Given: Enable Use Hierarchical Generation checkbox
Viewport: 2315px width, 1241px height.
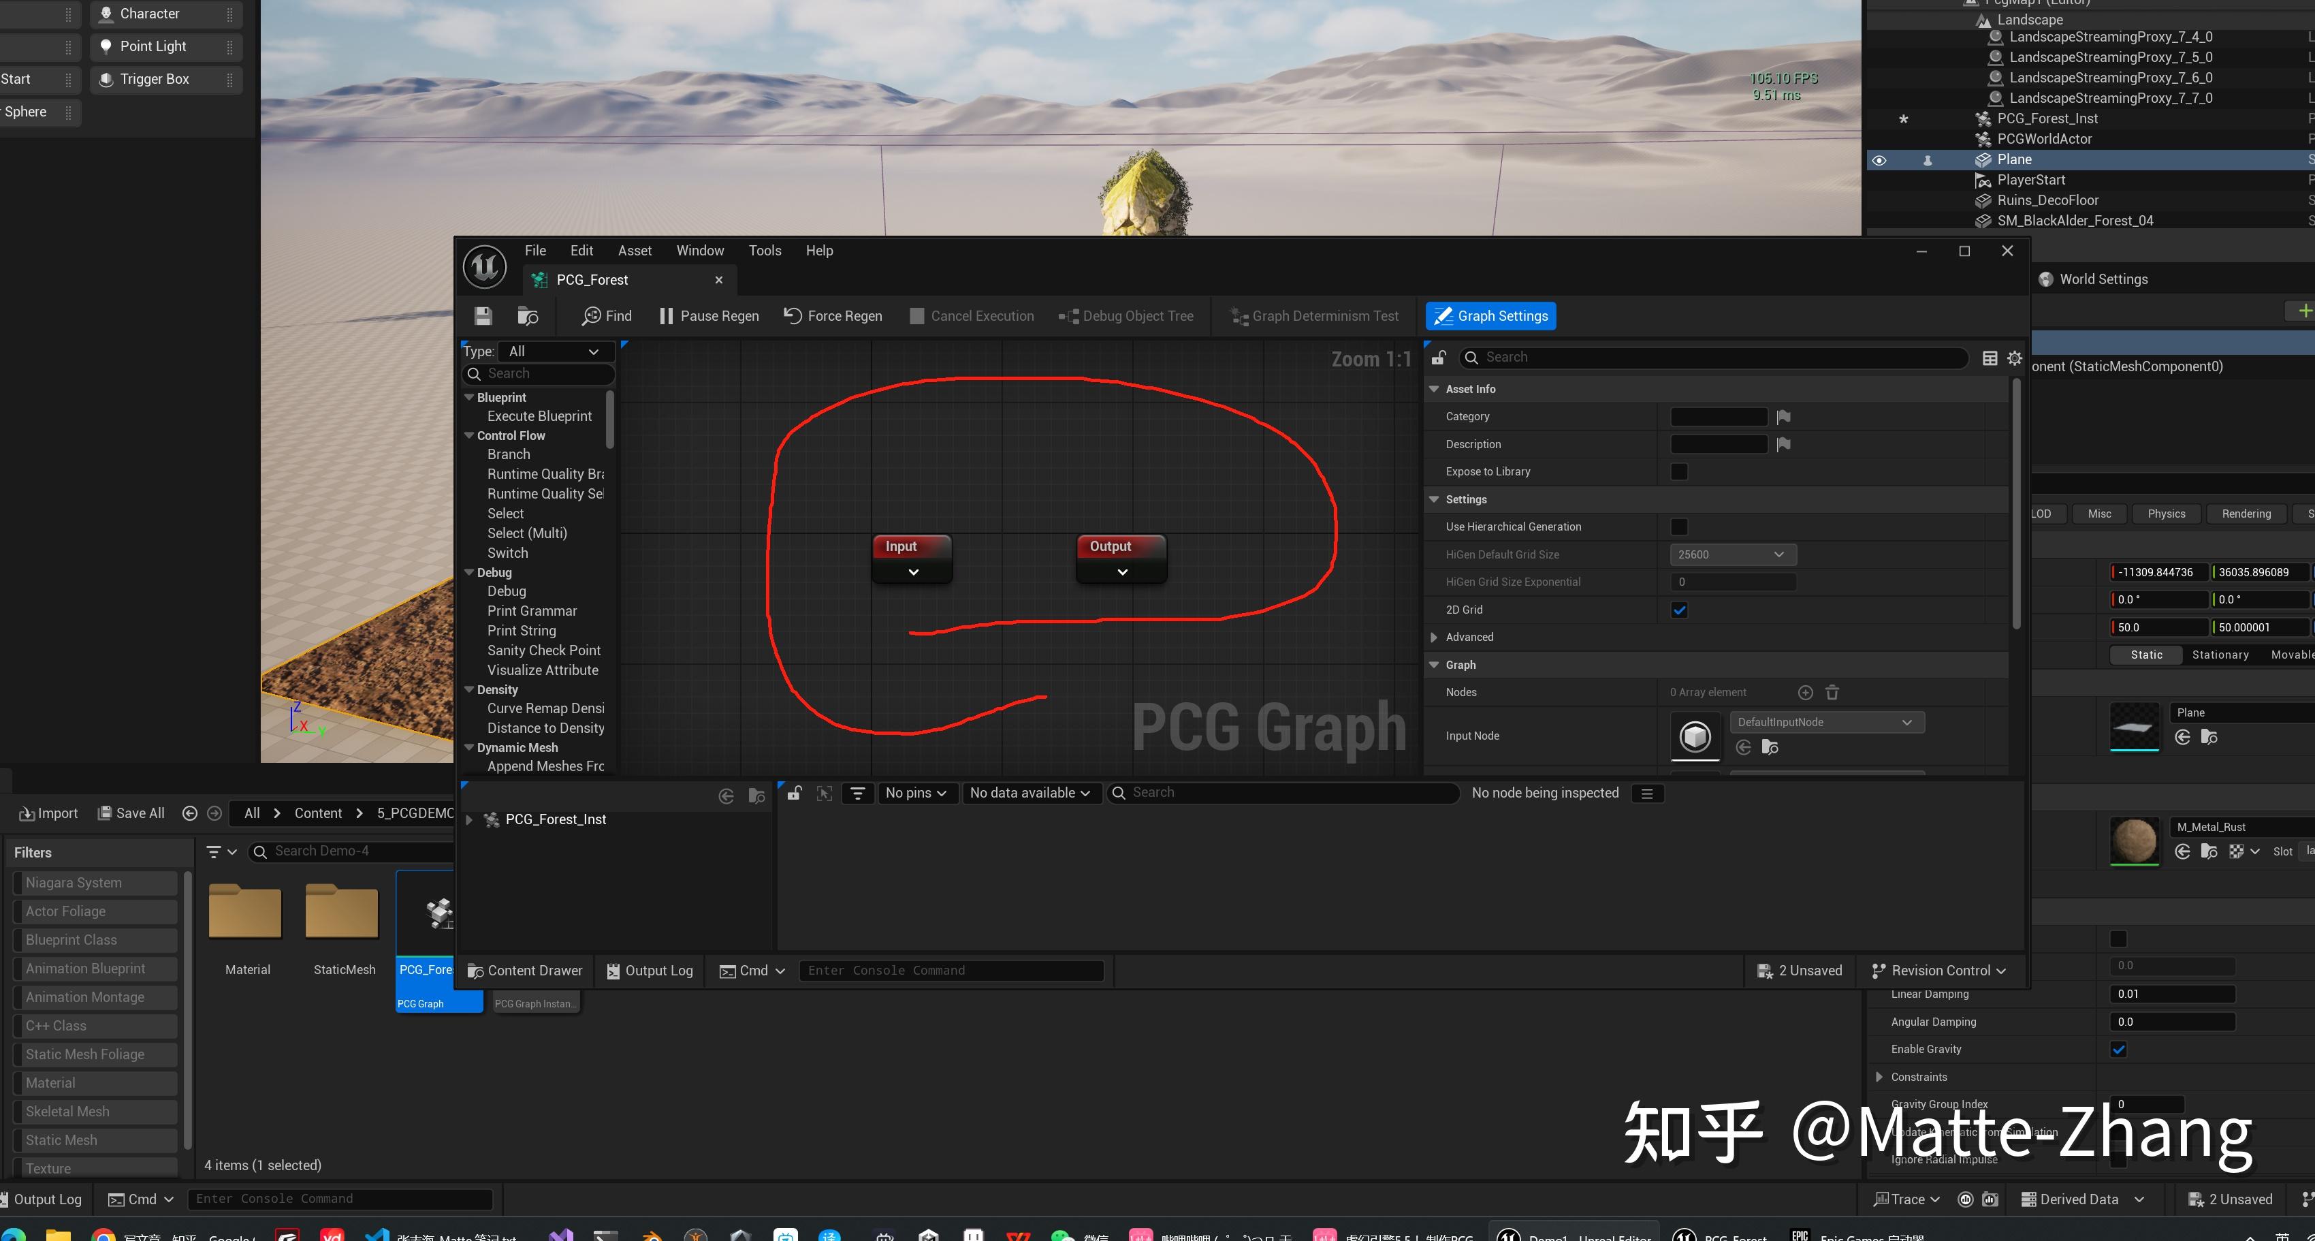Looking at the screenshot, I should [x=1678, y=526].
